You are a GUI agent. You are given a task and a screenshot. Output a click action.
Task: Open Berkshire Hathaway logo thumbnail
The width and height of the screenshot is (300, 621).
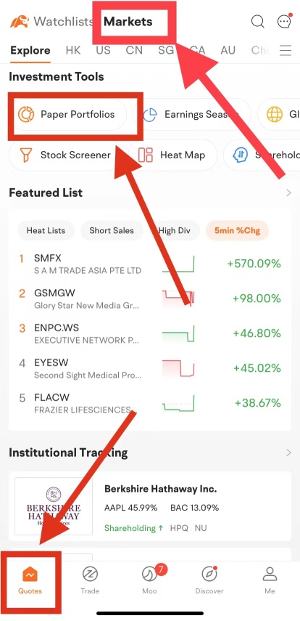[x=54, y=506]
